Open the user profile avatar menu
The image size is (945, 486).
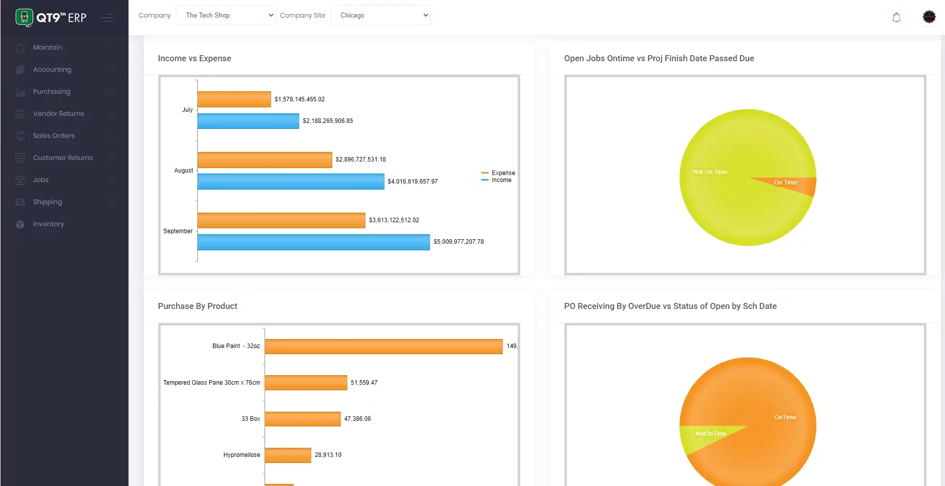[928, 17]
